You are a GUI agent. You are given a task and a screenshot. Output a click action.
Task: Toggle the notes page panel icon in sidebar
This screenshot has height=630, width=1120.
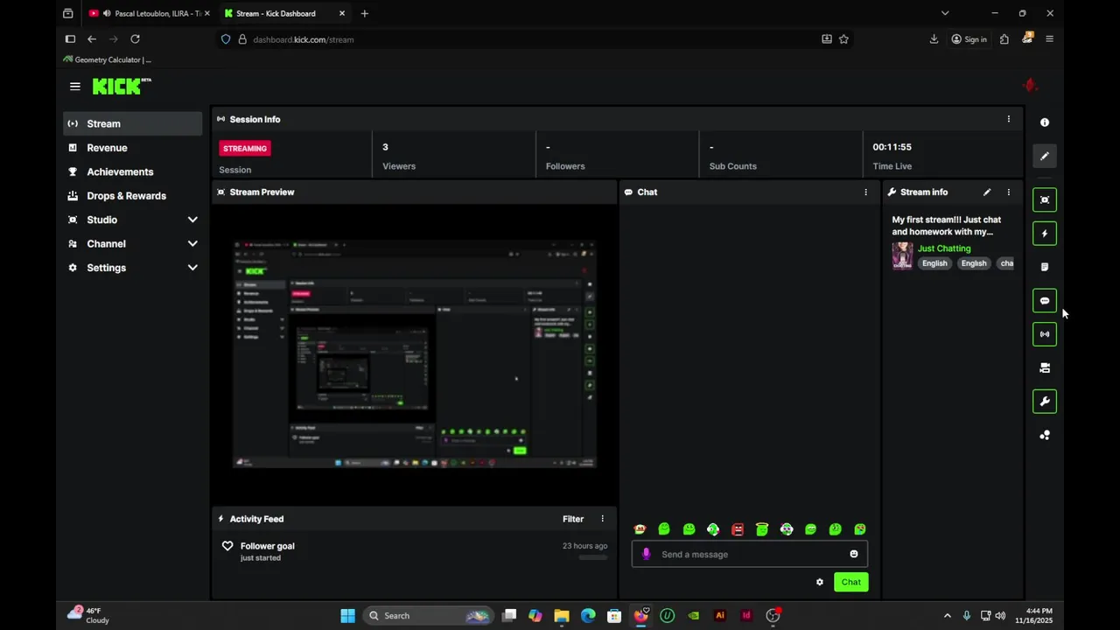click(1044, 267)
